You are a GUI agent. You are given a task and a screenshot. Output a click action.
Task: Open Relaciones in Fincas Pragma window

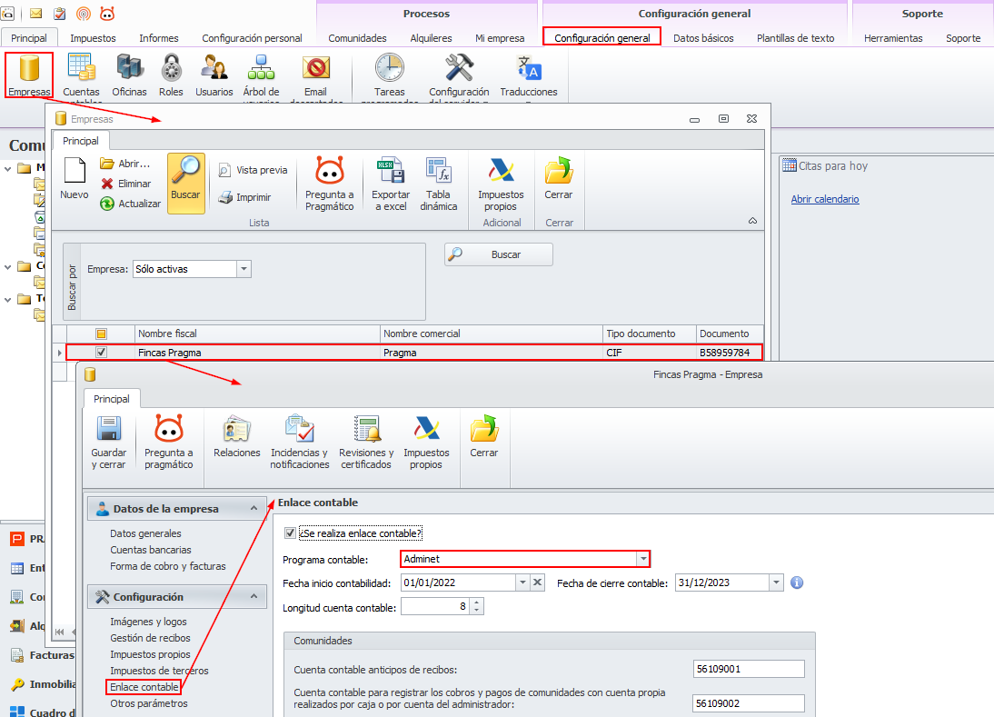click(x=236, y=437)
